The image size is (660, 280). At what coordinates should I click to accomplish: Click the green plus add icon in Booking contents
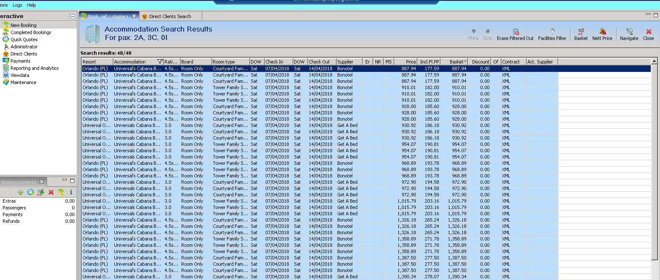pyautogui.click(x=20, y=192)
